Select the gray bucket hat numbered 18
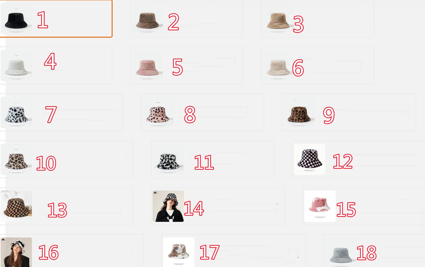 (x=341, y=252)
